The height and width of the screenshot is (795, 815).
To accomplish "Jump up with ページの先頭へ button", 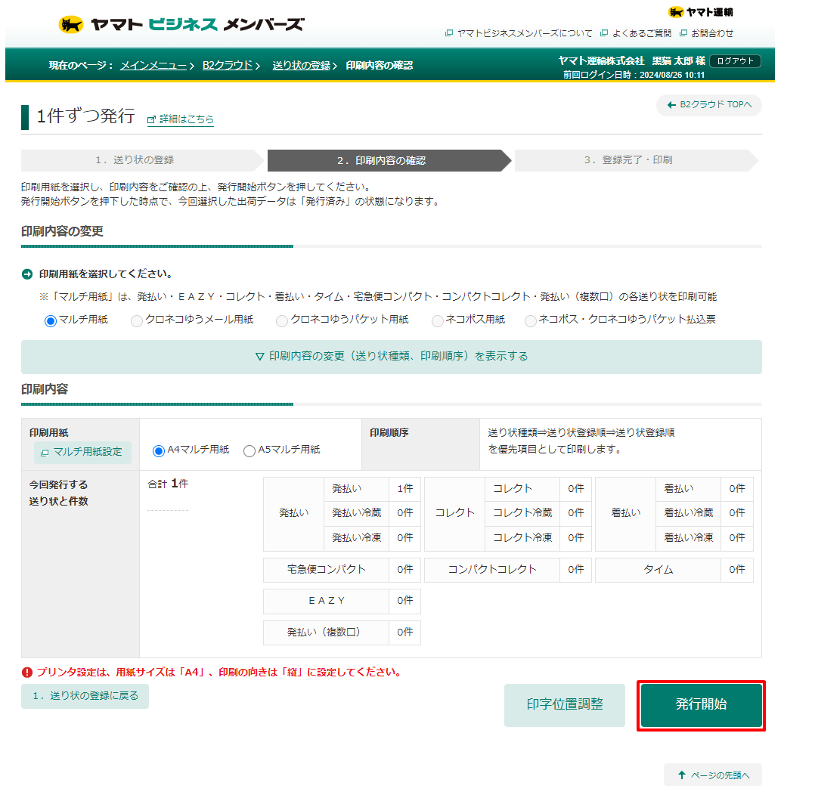I will point(713,775).
